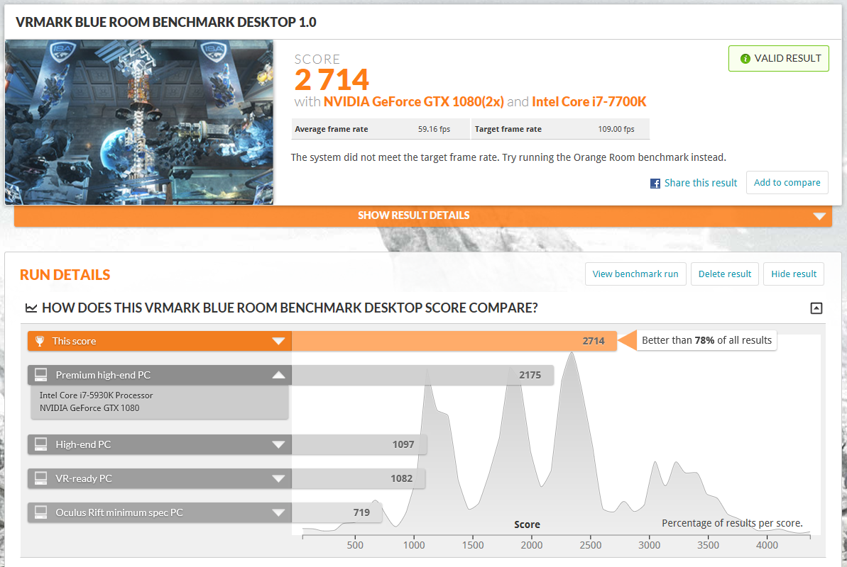Open the Intel Core i7-7700K link
The height and width of the screenshot is (567, 847).
tap(589, 101)
